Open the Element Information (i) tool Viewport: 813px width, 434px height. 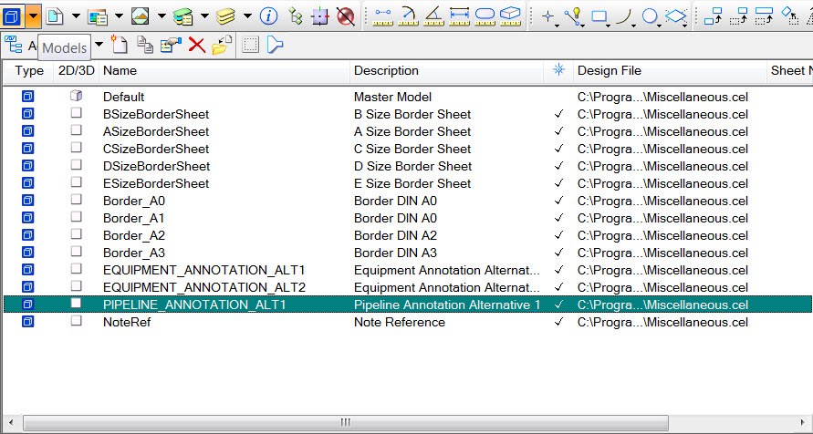click(x=269, y=15)
